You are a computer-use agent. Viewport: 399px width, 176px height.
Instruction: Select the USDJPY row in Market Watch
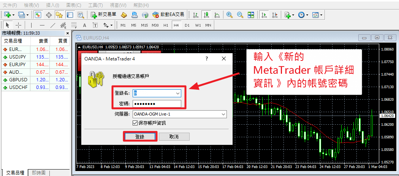click(35, 57)
